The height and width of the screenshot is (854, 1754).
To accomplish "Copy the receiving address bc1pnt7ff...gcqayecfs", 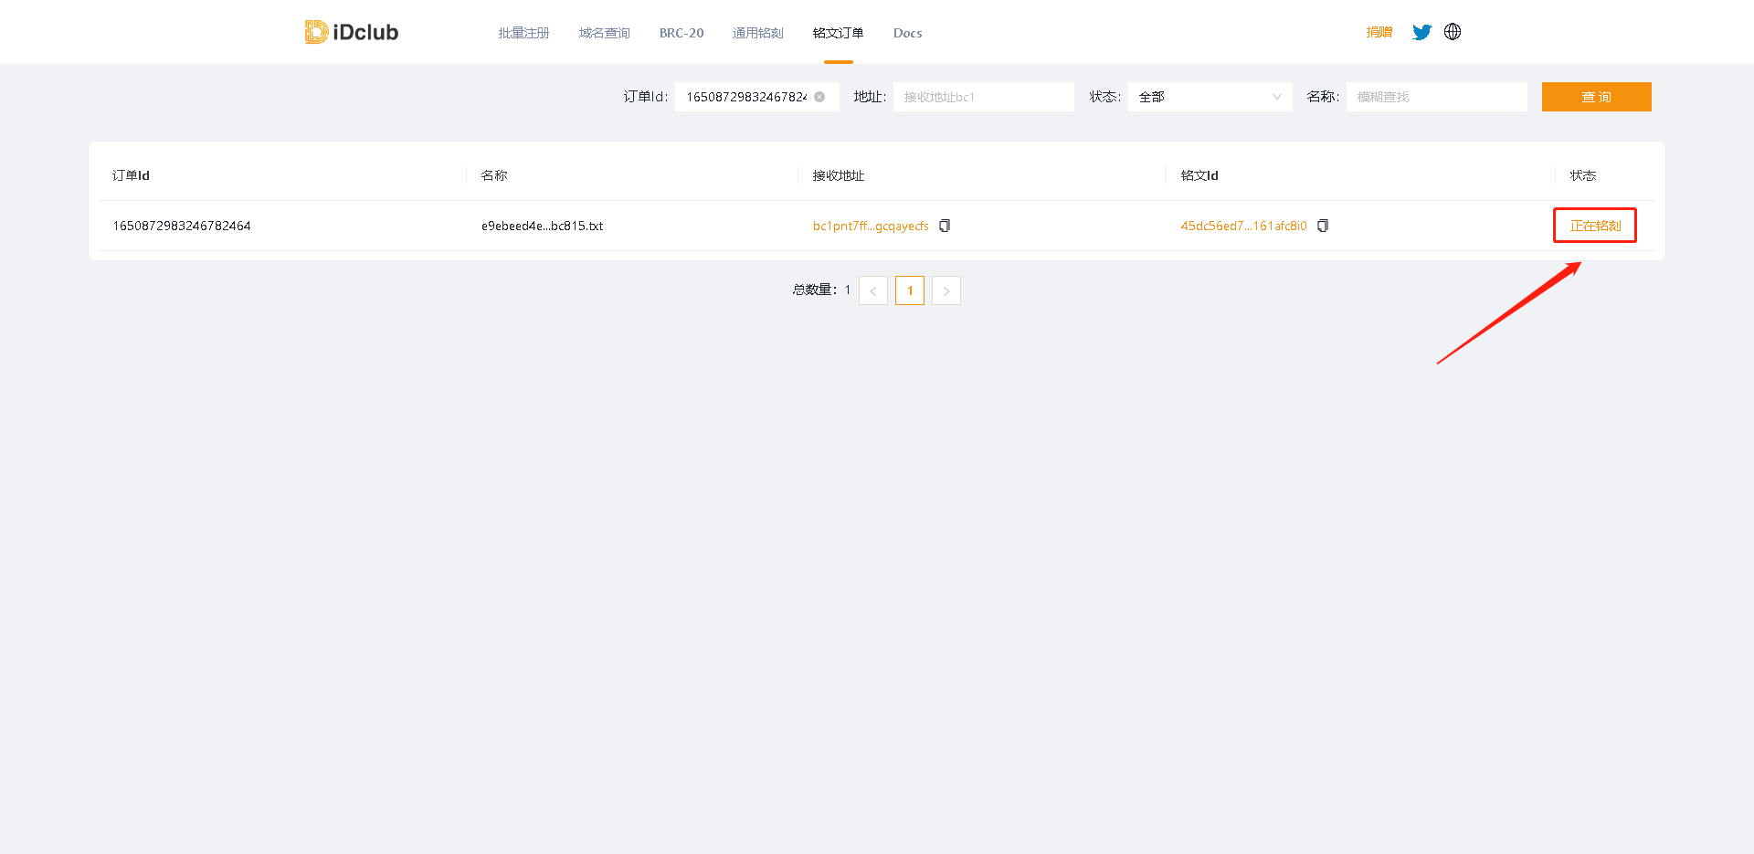I will tap(945, 226).
